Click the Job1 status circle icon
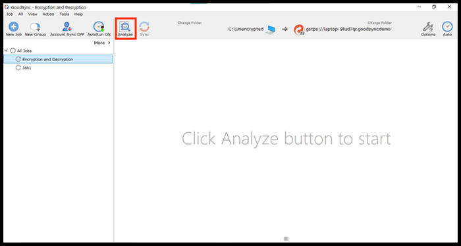The height and width of the screenshot is (246, 461). 18,68
